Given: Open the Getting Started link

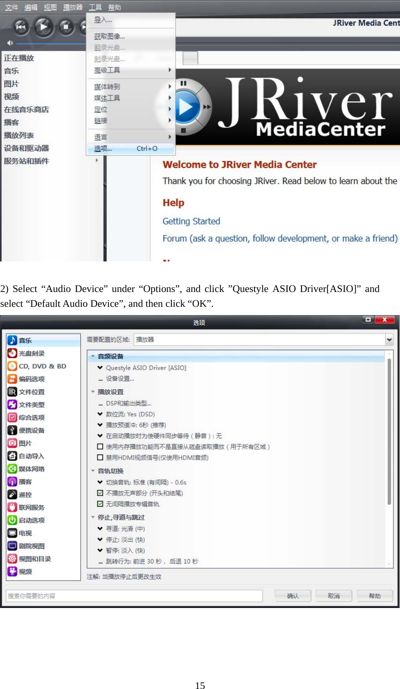Looking at the screenshot, I should [x=191, y=221].
